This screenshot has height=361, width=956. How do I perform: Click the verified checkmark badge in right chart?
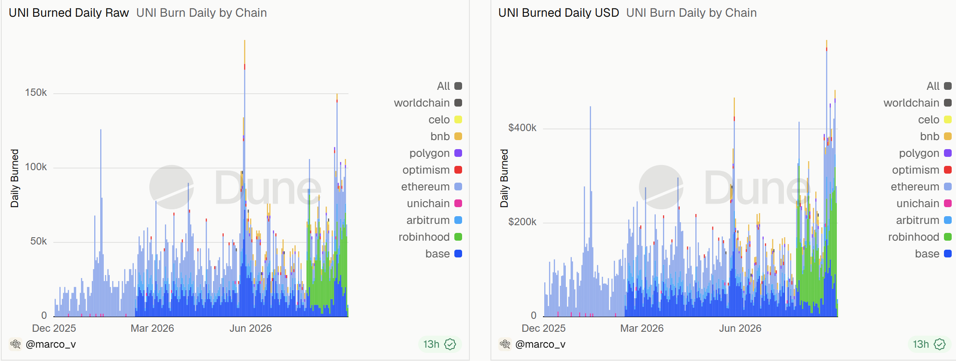coord(940,344)
